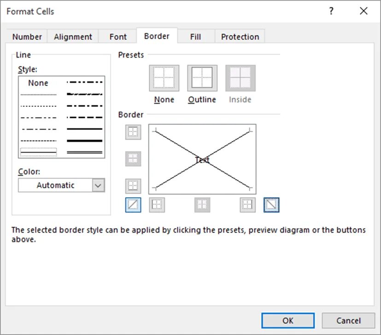
Task: Select the thickest solid line style
Action: [x=85, y=141]
